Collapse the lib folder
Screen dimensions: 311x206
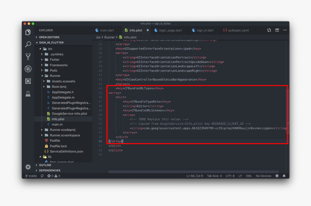click(x=64, y=157)
